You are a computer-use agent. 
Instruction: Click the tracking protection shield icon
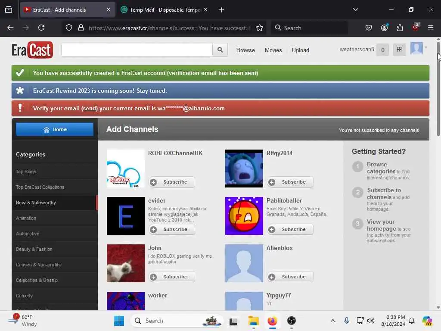coord(69,28)
